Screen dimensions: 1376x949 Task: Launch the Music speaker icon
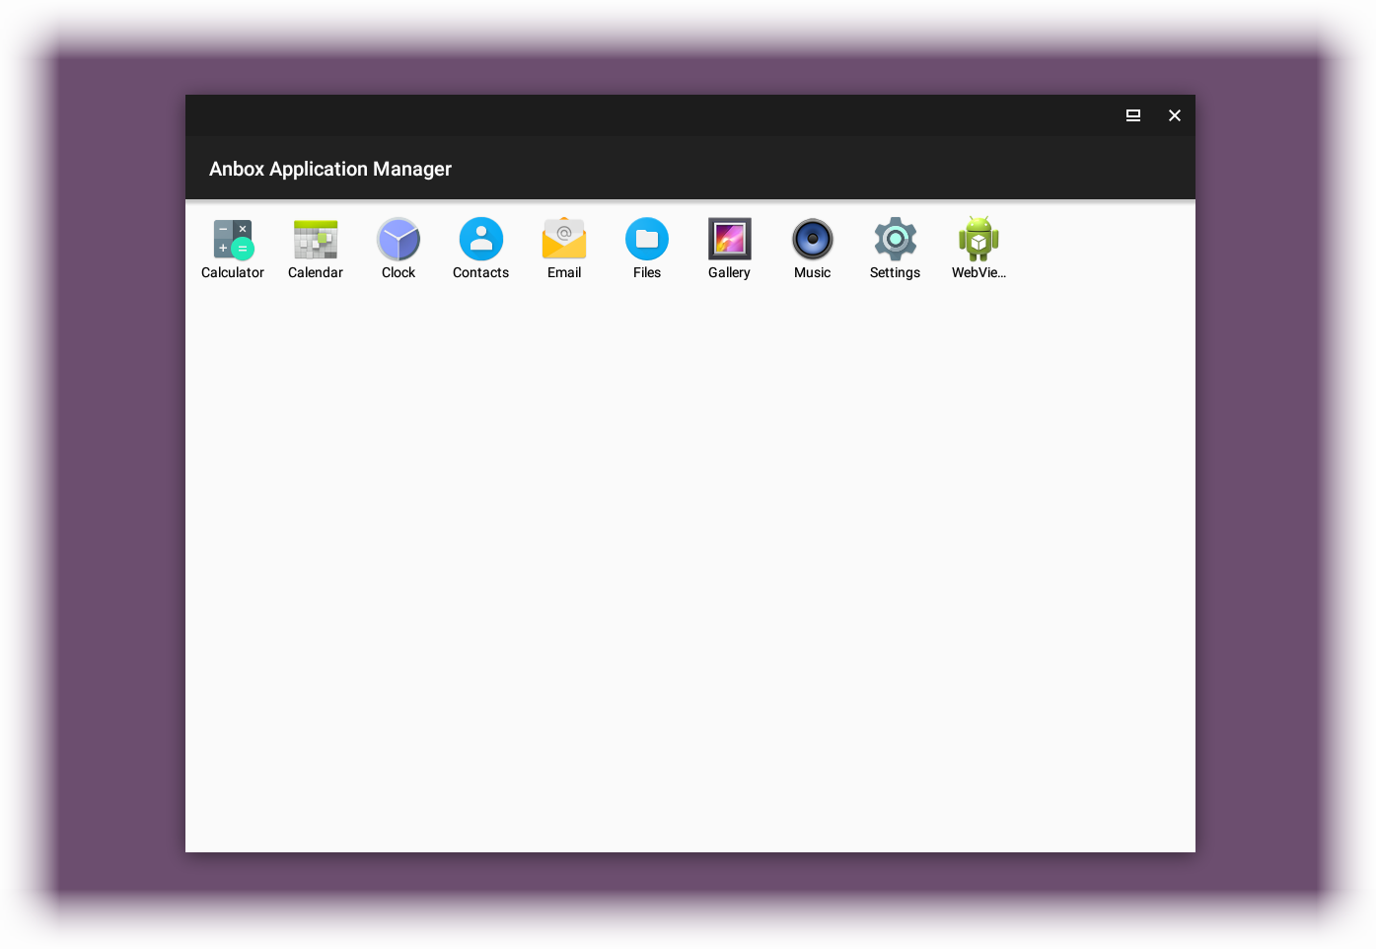[813, 239]
